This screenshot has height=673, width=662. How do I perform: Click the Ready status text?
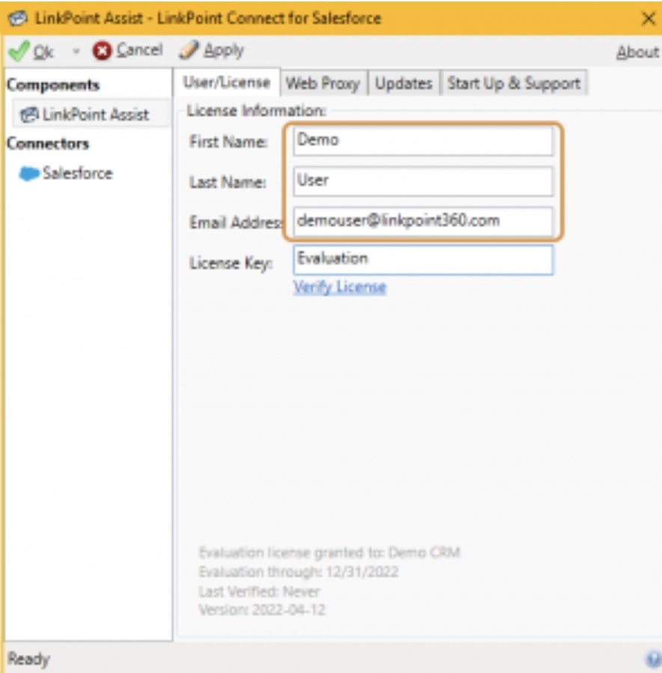28,659
